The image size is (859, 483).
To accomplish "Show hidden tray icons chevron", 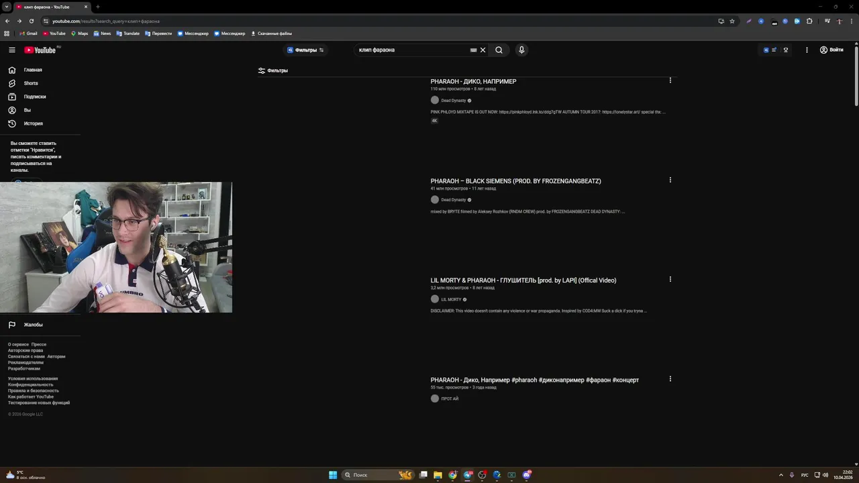I will click(x=780, y=475).
